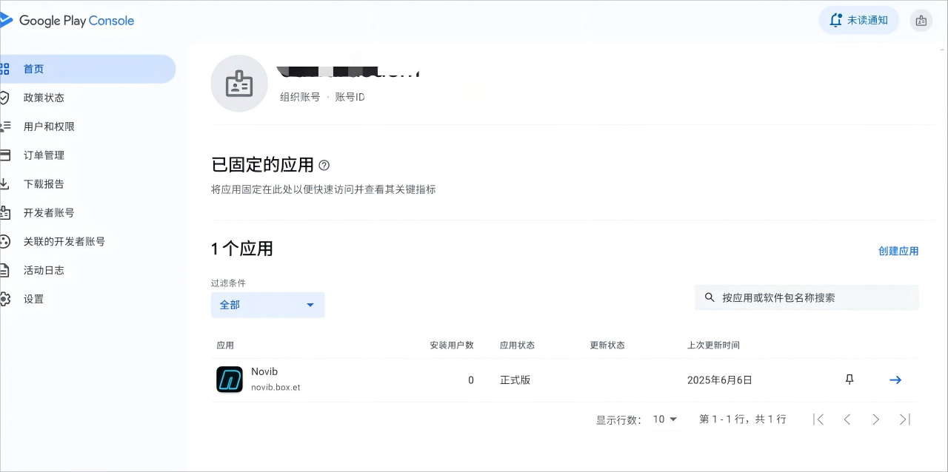This screenshot has height=472, width=948.
Task: Open 设置 in the sidebar
Action: coord(33,299)
